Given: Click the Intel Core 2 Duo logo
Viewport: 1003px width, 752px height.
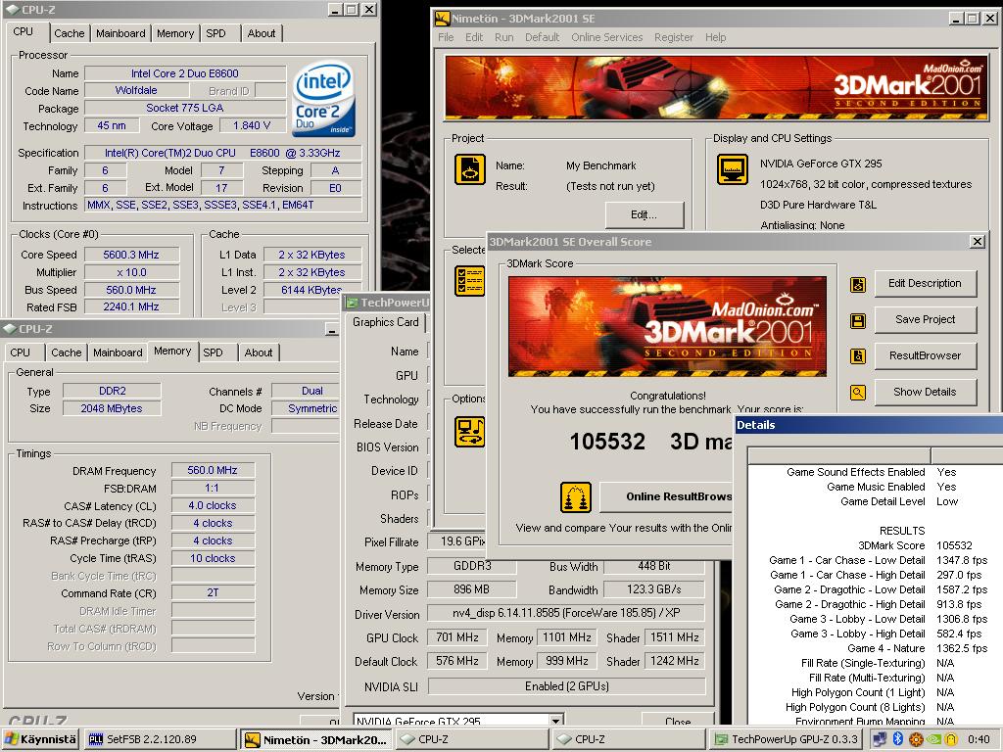Looking at the screenshot, I should coord(323,98).
